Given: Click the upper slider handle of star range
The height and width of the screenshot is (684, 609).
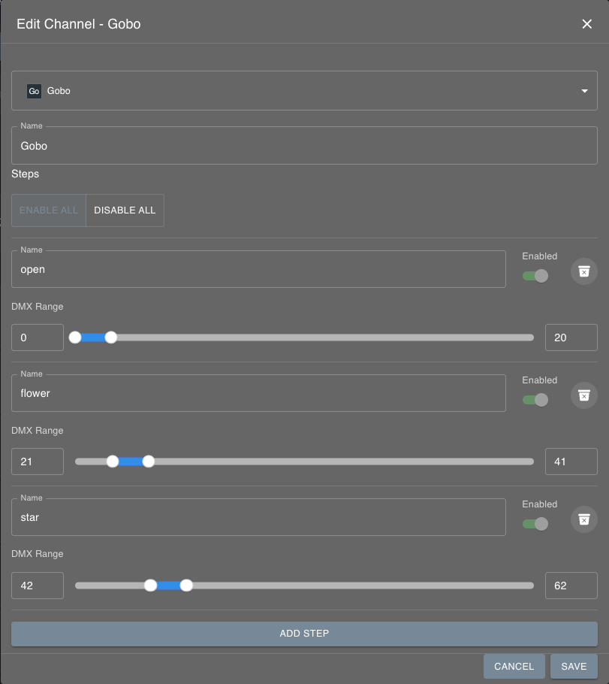Looking at the screenshot, I should pos(186,585).
